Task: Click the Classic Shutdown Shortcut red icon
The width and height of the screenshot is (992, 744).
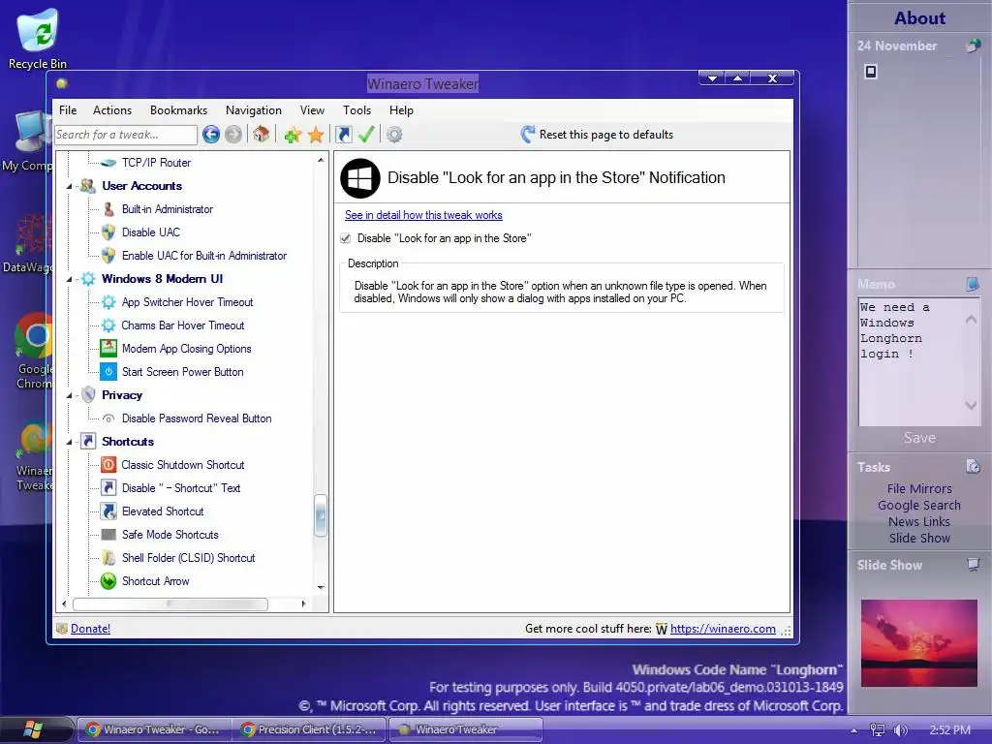Action: tap(108, 465)
